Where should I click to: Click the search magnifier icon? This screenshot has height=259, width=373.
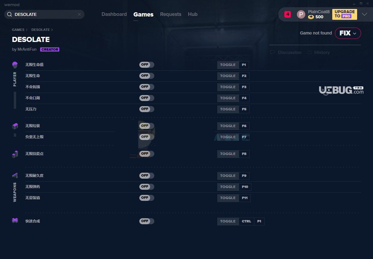10,14
